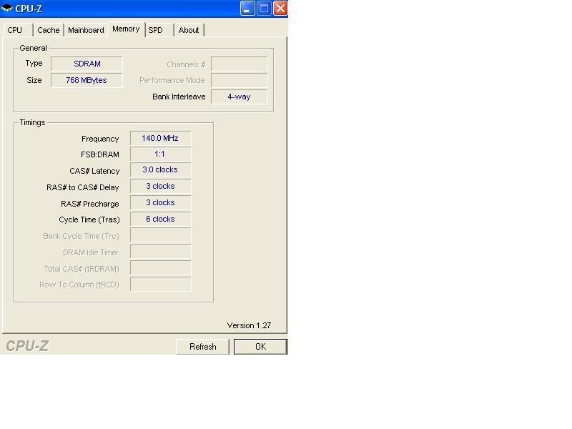Select the Size field showing 768 MBytes
This screenshot has width=572, height=429.
coord(87,80)
